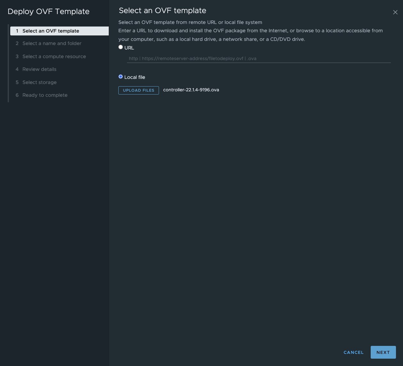Open step 4 Review details
403x366 pixels.
[39, 69]
